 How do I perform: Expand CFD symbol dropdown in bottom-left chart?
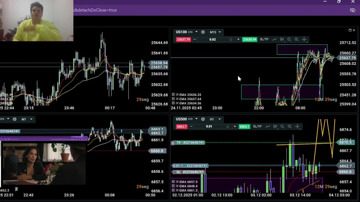(8, 119)
